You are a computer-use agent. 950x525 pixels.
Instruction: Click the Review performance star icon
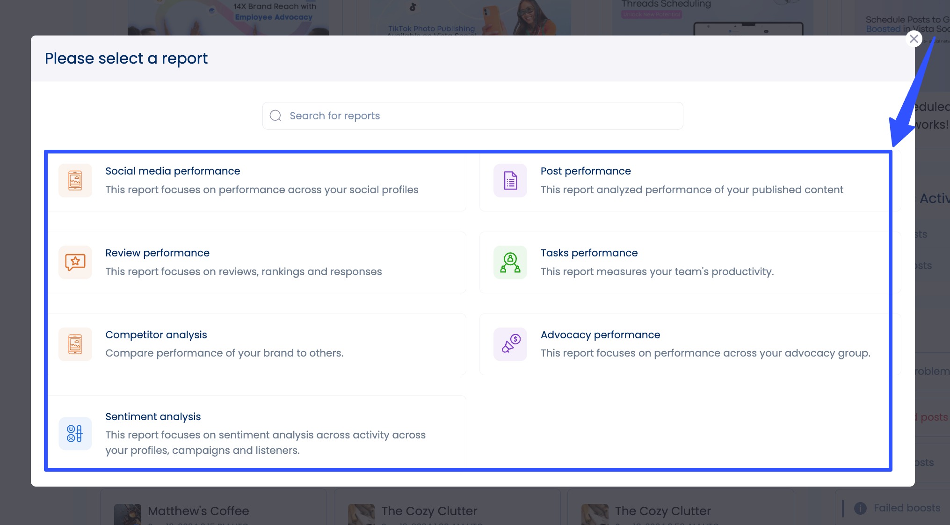click(x=75, y=262)
